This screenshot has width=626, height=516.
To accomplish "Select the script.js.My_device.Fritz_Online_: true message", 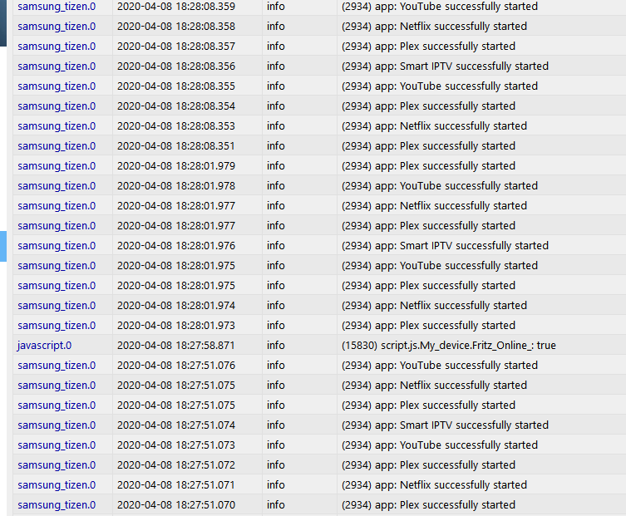I will coord(448,345).
